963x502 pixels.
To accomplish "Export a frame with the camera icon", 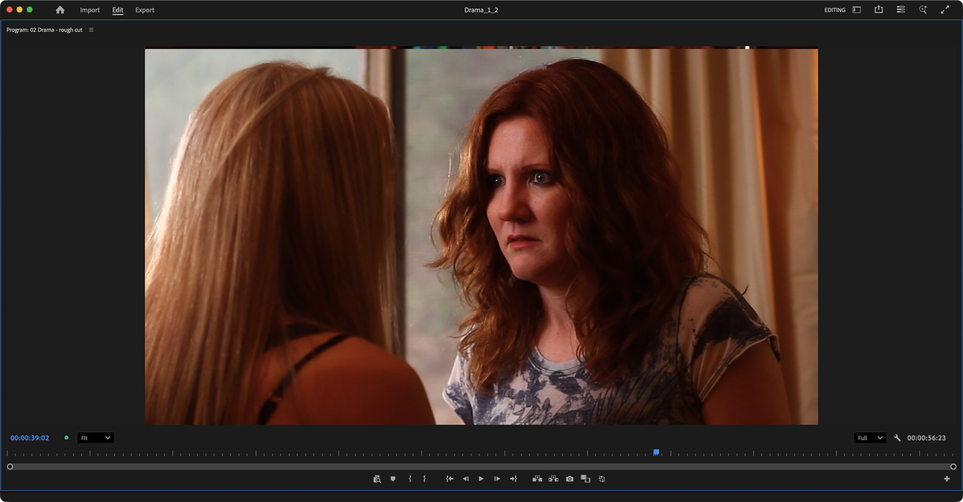I will [570, 479].
